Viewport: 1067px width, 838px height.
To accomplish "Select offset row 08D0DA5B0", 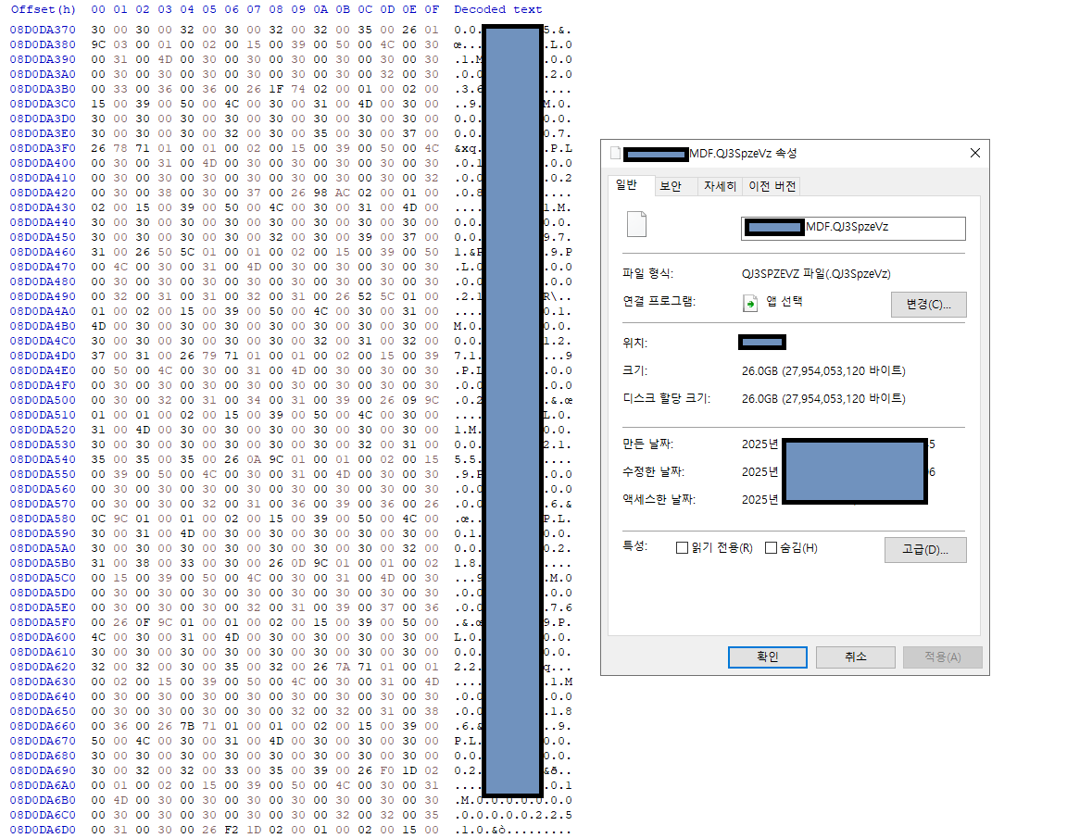I will [43, 563].
